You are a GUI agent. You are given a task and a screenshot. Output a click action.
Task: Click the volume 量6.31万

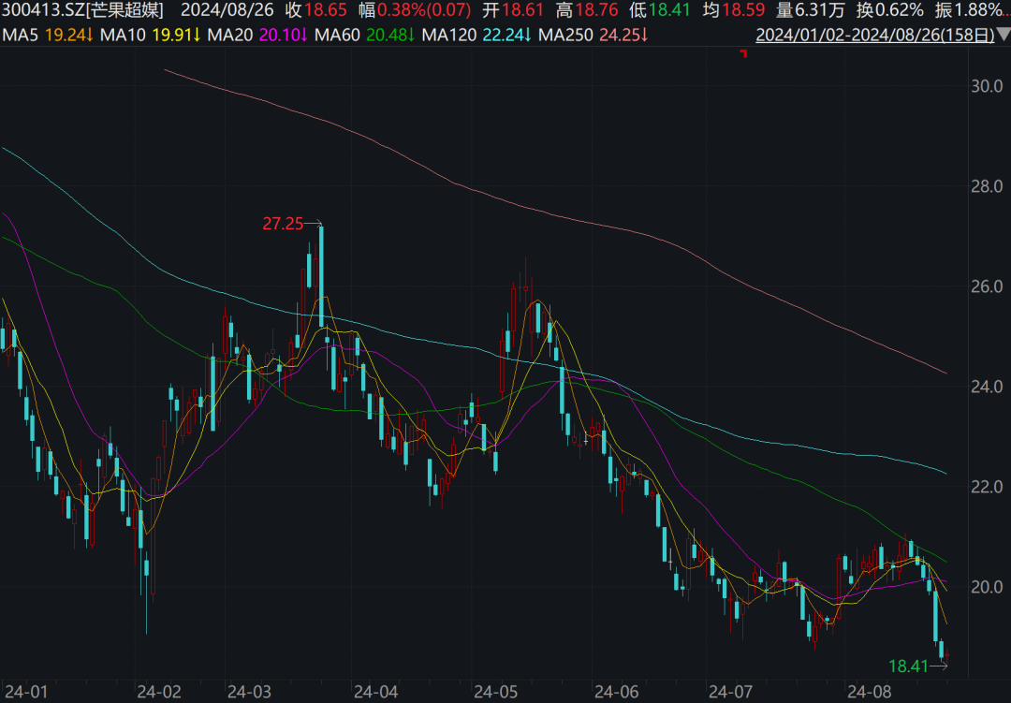(811, 10)
